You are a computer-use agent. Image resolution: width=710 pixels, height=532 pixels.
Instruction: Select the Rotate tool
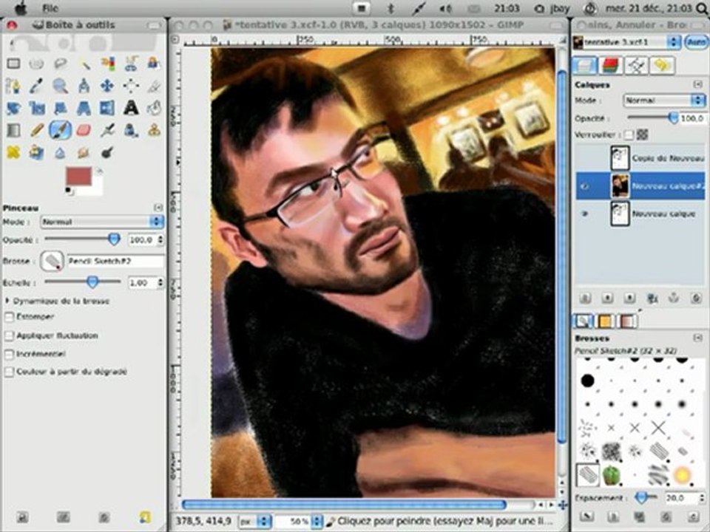[x=13, y=108]
